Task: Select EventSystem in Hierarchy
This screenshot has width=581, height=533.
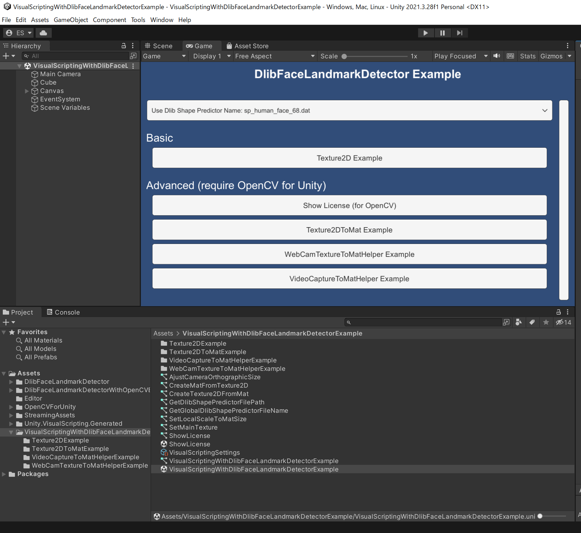Action: coord(60,99)
